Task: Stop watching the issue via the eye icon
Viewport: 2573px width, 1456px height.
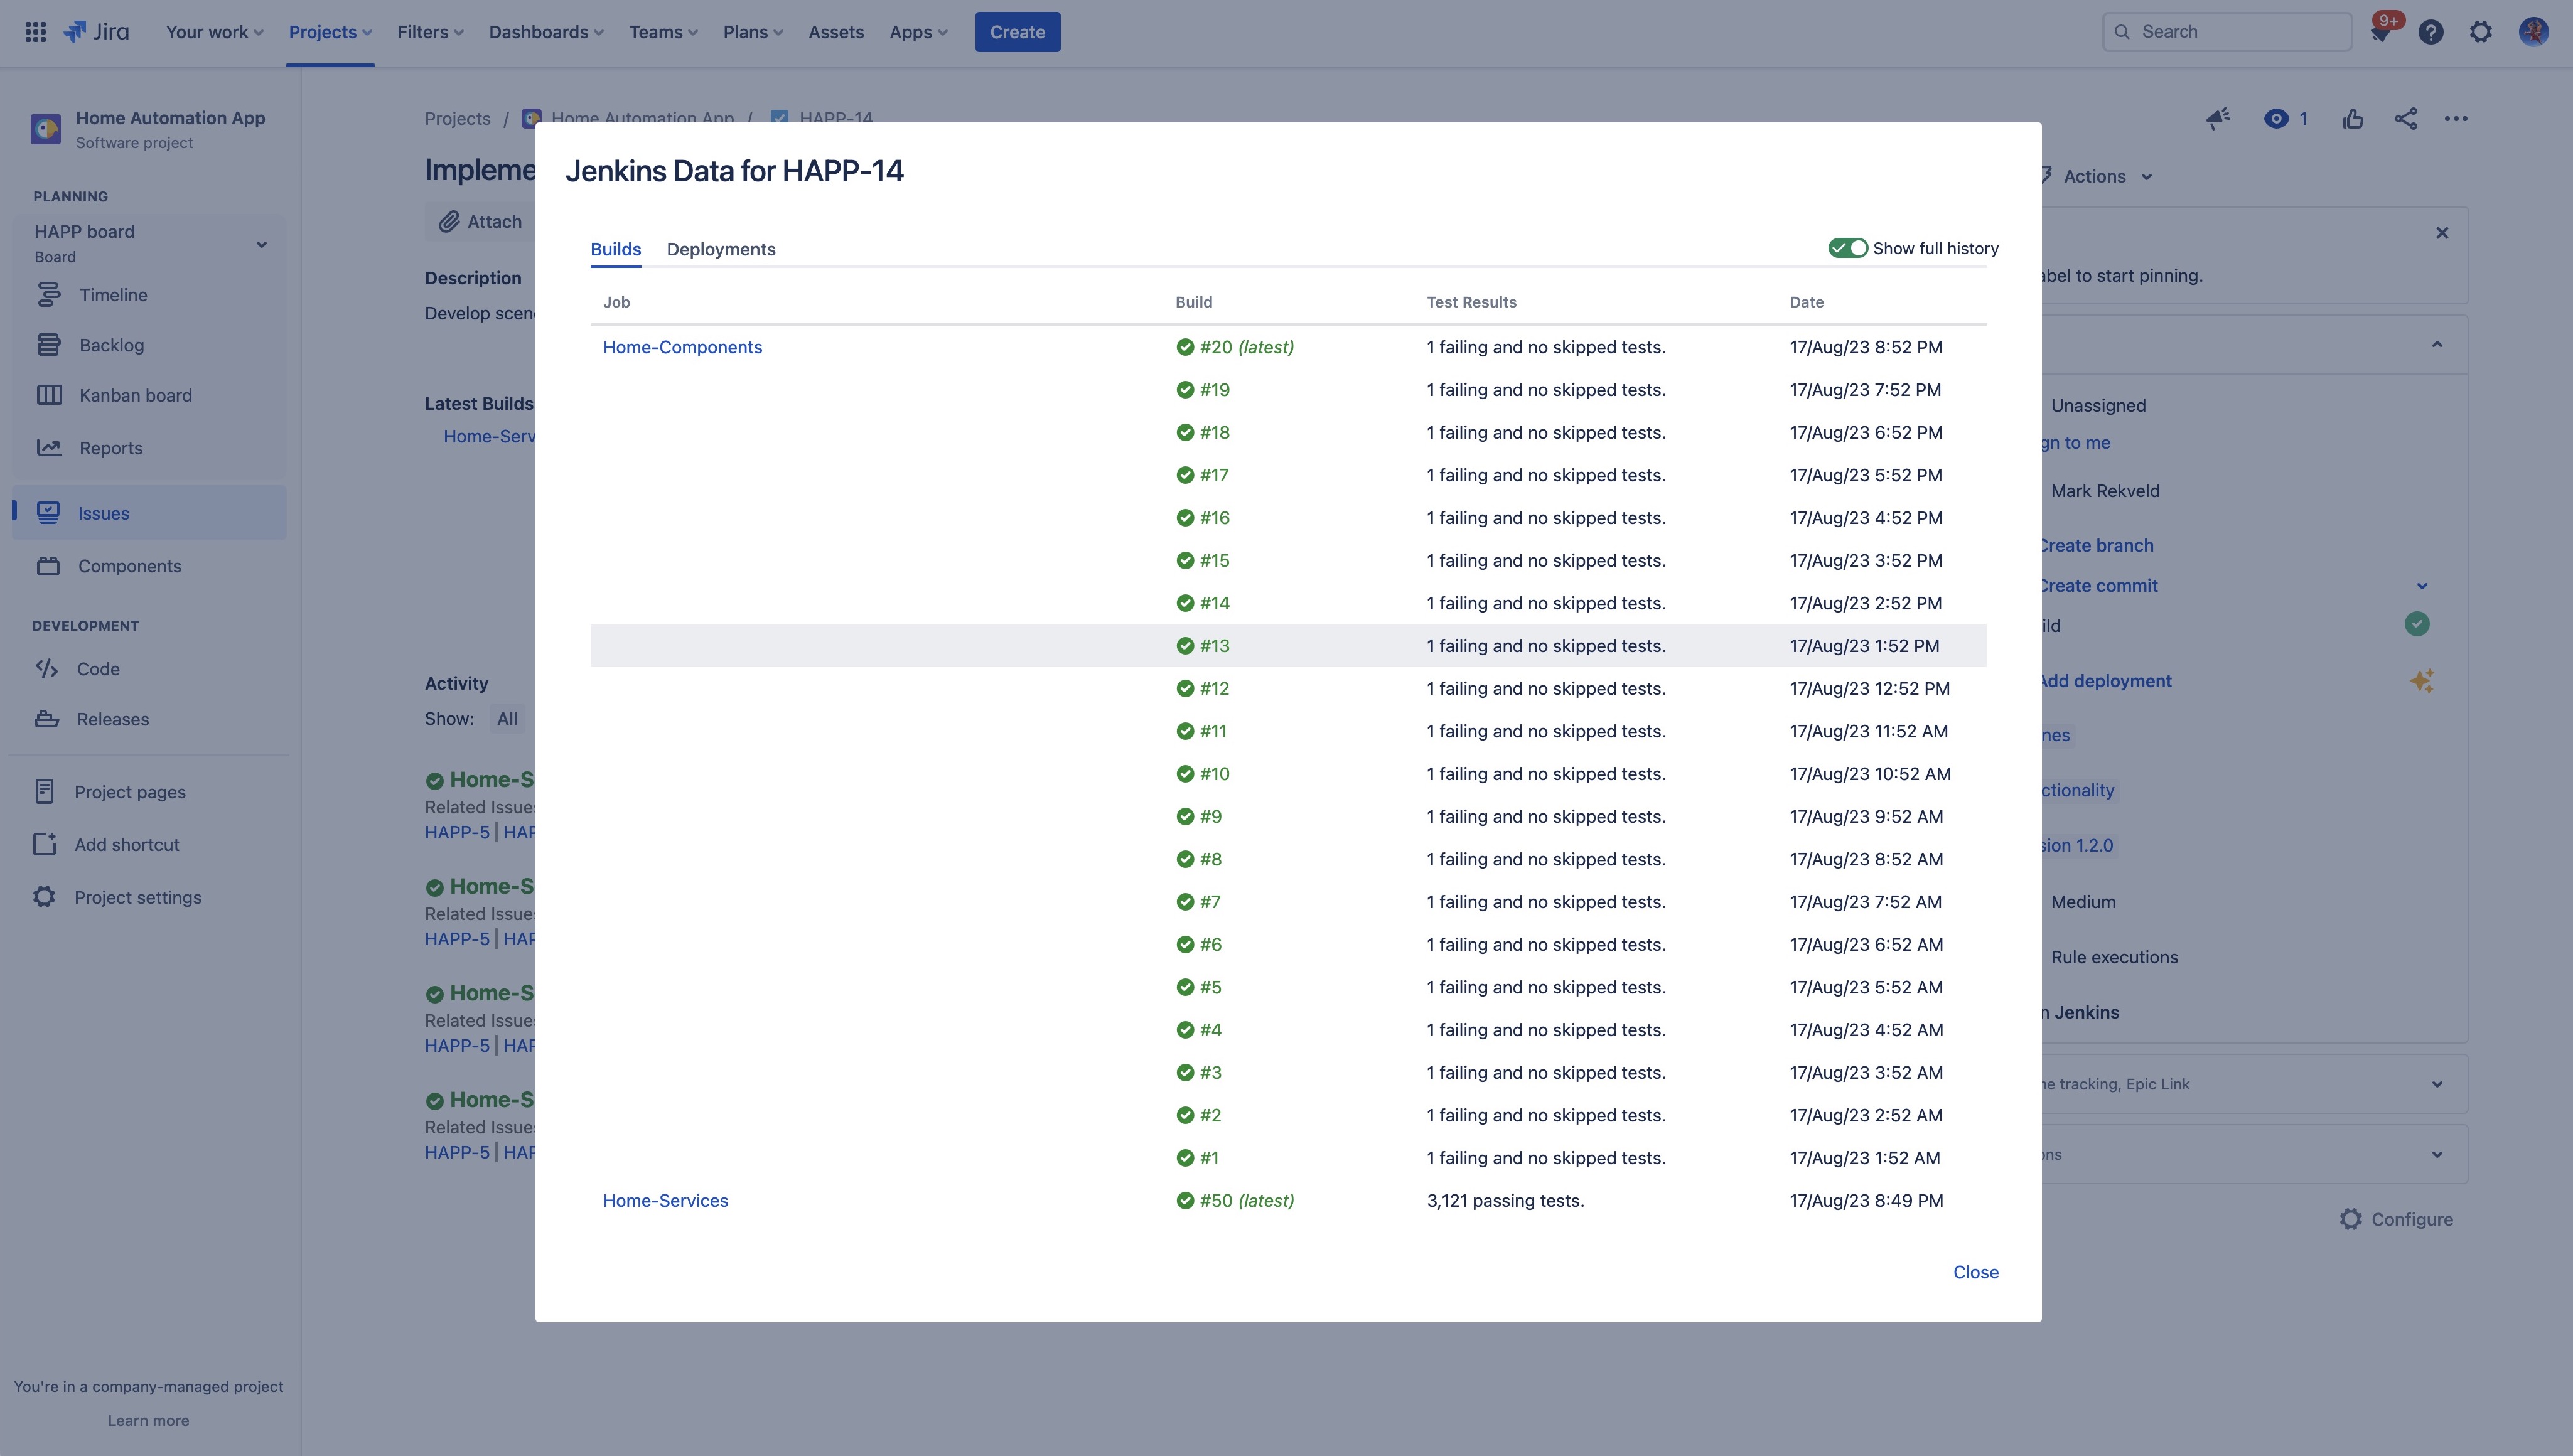Action: [x=2278, y=118]
